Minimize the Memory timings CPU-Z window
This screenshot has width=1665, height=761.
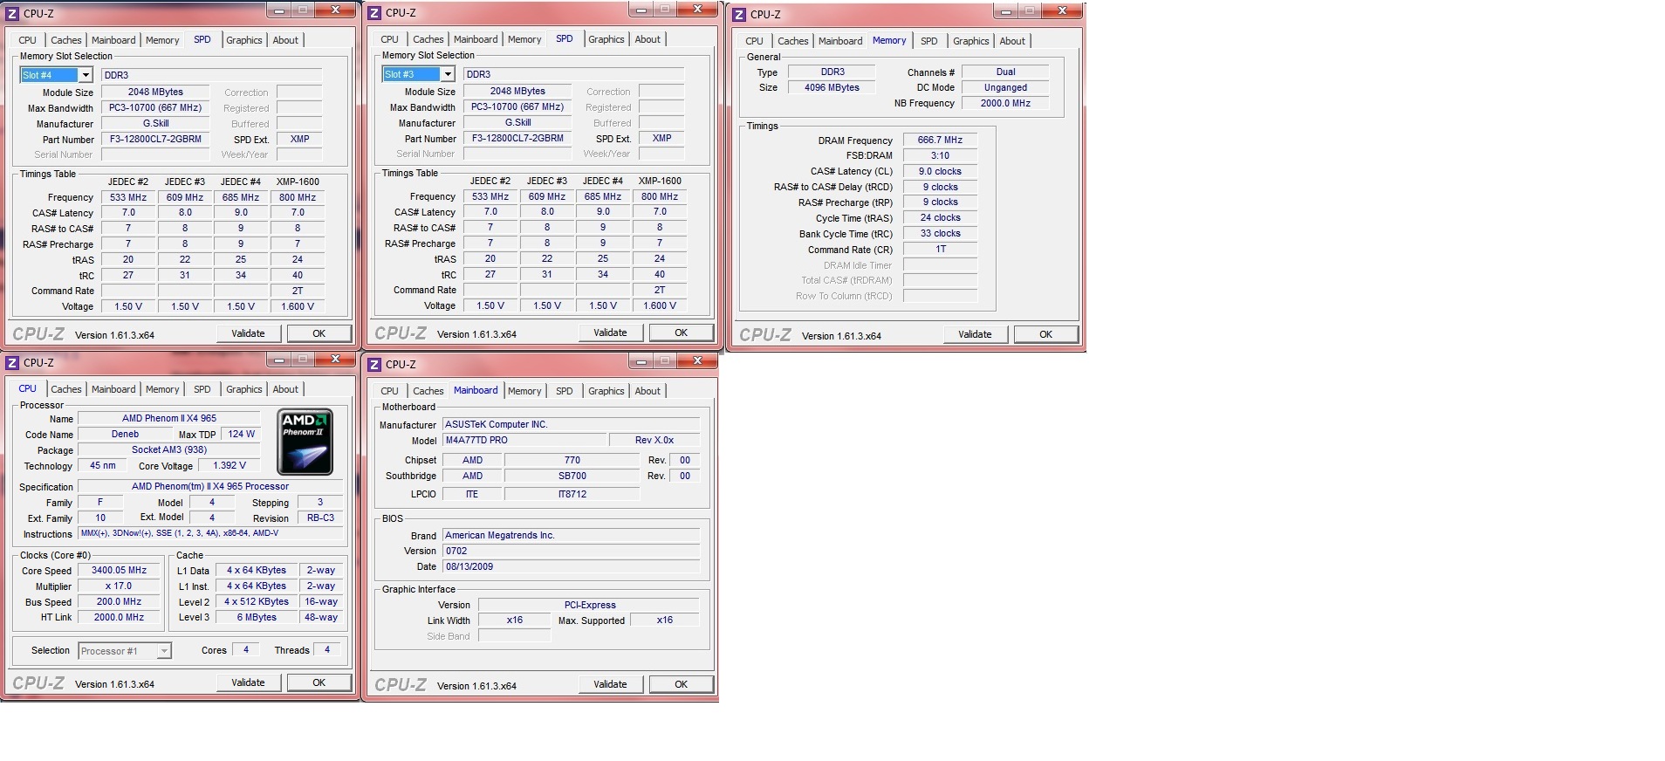click(1005, 10)
